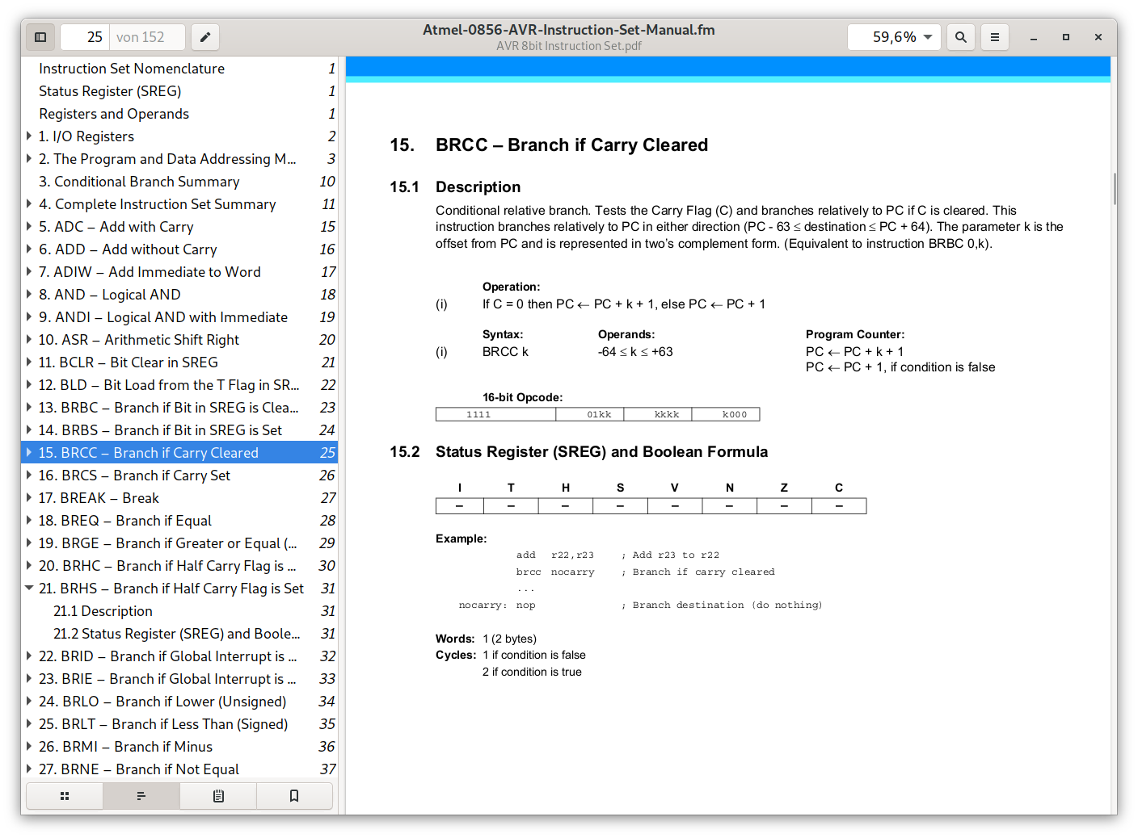Open Registers and Operands outline entry
The image size is (1138, 838).
point(179,114)
